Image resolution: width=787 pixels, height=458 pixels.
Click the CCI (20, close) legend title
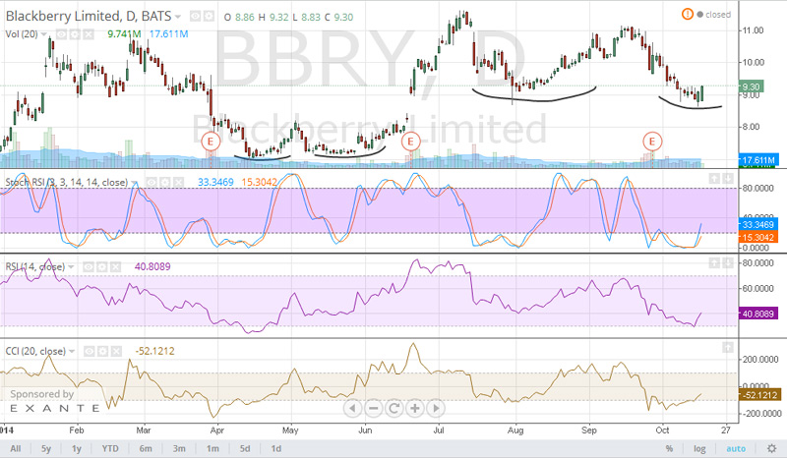click(35, 351)
